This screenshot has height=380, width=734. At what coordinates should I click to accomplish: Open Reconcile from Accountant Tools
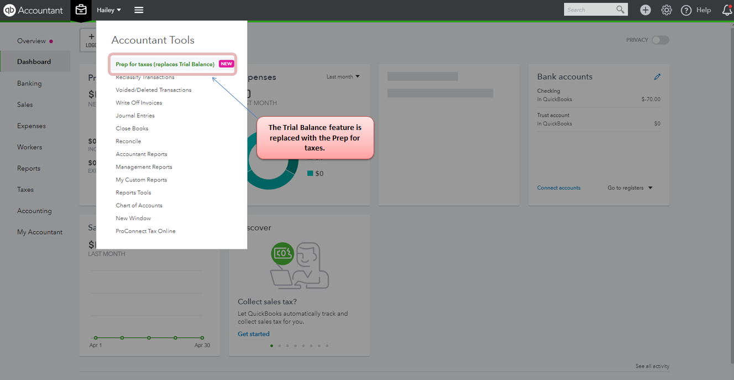tap(128, 142)
